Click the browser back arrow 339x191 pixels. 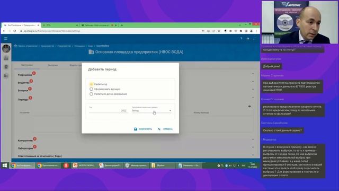point(4,31)
